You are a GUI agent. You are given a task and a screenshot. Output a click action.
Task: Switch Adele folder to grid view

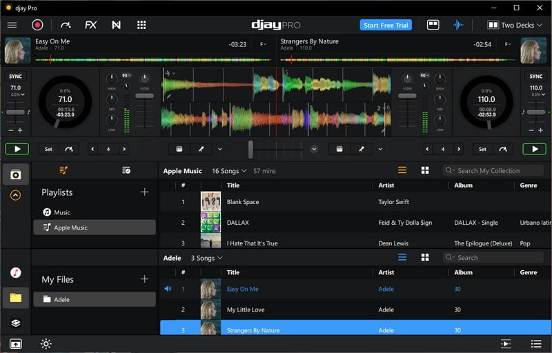[425, 257]
